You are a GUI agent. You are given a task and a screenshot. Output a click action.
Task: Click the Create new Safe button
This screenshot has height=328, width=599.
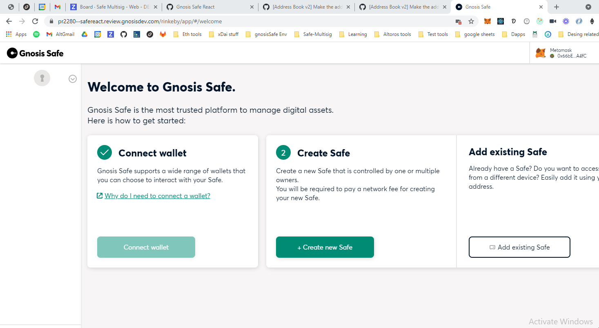[x=325, y=247]
